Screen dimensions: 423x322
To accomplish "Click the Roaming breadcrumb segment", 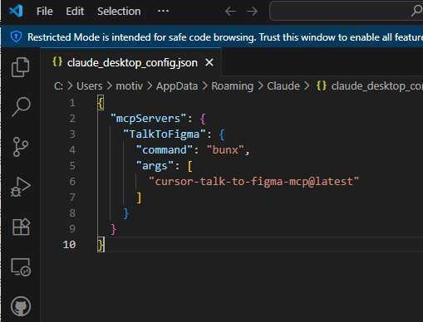I will (232, 86).
